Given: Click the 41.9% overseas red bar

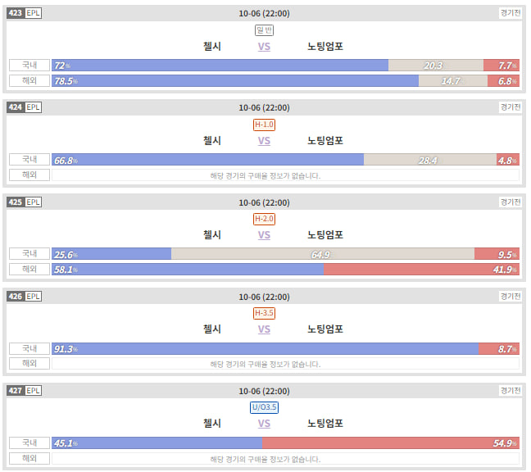Looking at the screenshot, I should coord(421,270).
